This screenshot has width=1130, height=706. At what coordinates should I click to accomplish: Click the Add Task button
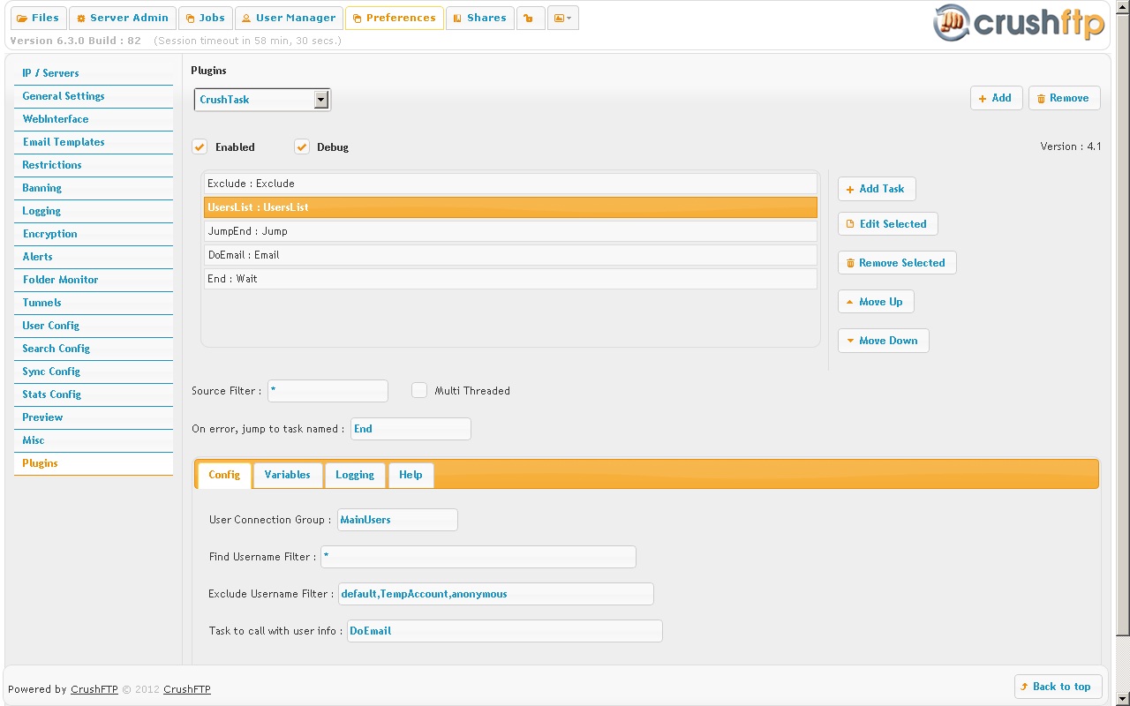pos(877,189)
